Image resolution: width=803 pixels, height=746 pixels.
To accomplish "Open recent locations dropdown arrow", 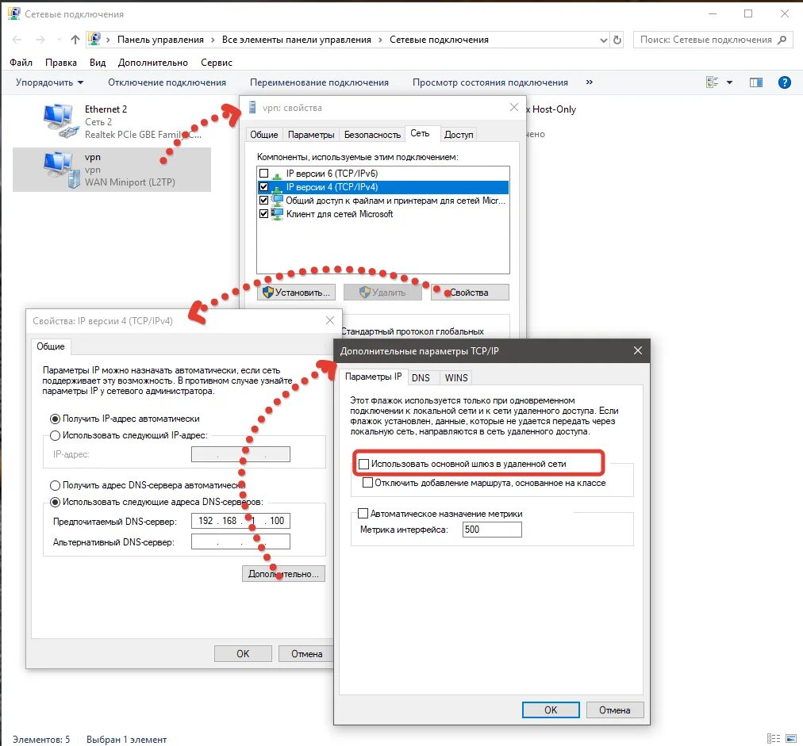I will (x=59, y=40).
